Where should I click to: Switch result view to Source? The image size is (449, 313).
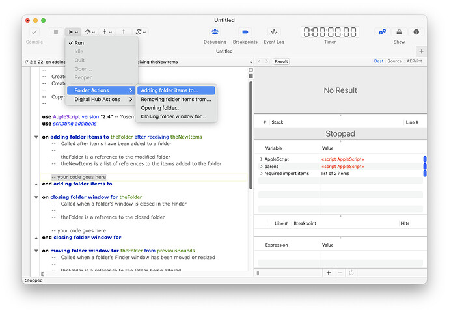(394, 61)
